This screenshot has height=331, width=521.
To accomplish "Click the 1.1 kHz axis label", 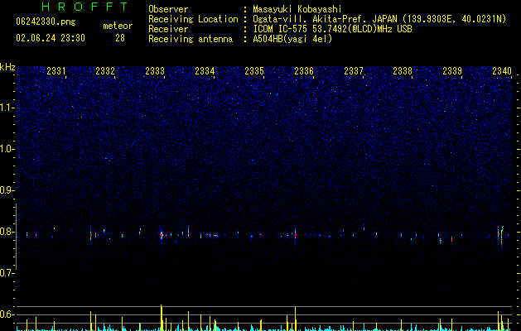I will 7,108.
